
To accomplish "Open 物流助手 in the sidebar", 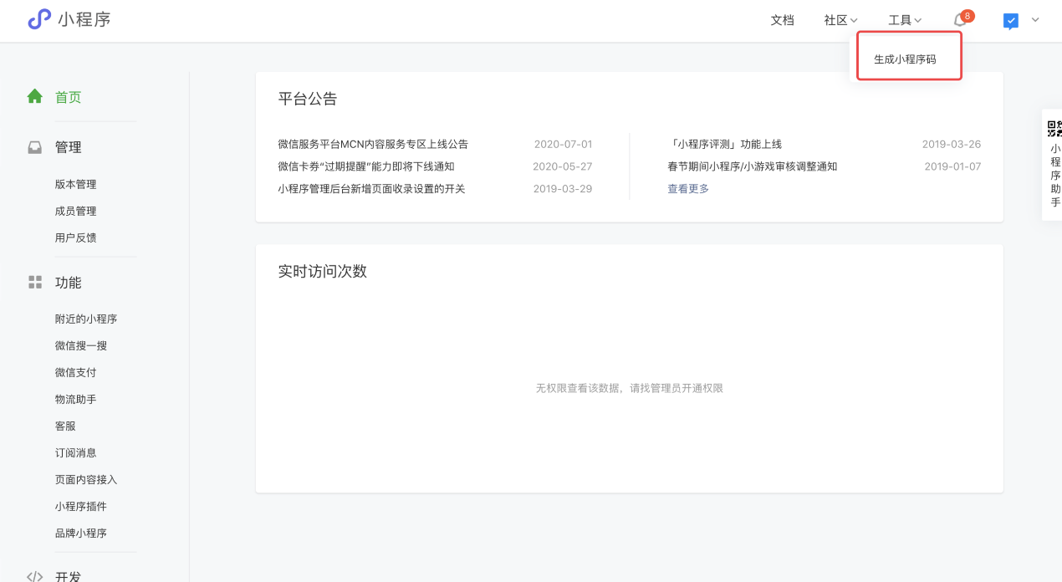I will point(76,399).
